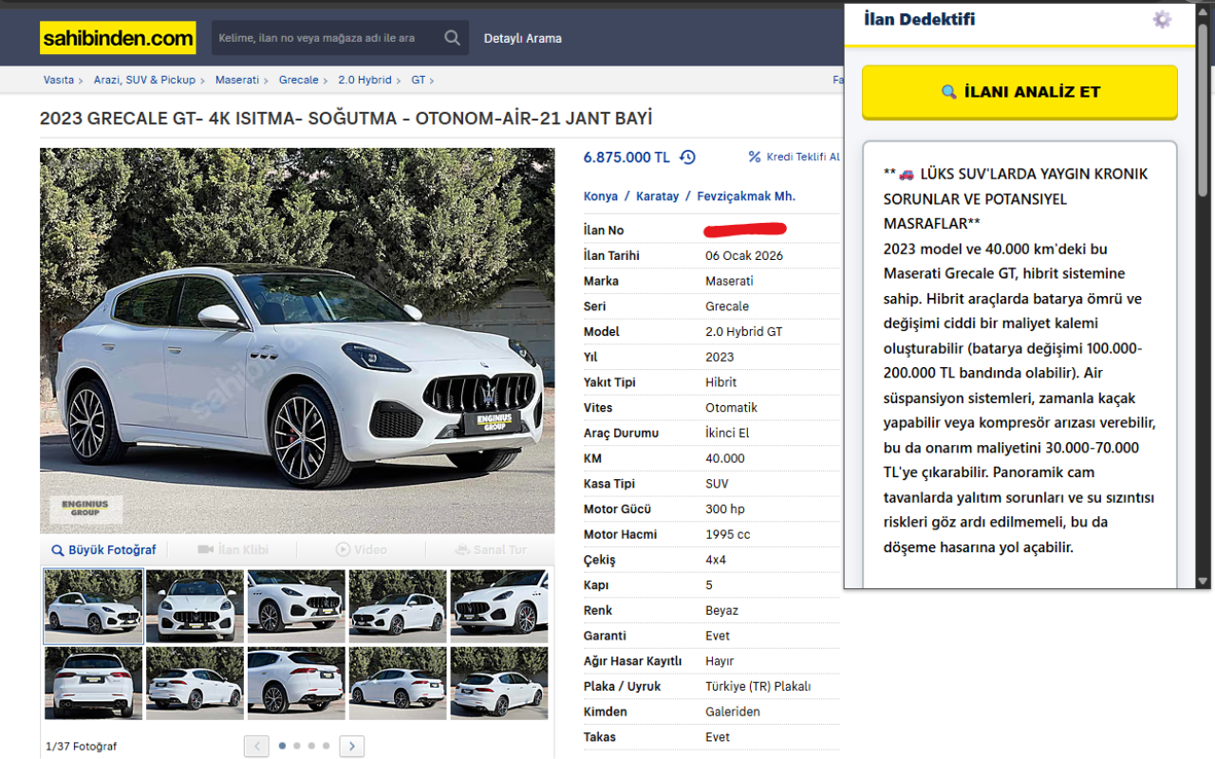This screenshot has height=759, width=1215.
Task: Click 'Maserati' value in the Marka row
Action: coord(729,281)
